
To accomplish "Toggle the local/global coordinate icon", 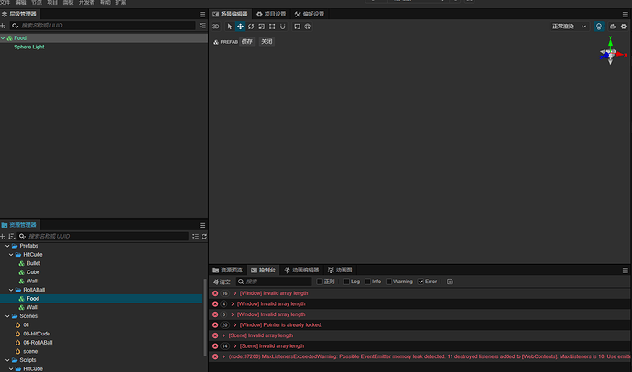I will pos(308,27).
